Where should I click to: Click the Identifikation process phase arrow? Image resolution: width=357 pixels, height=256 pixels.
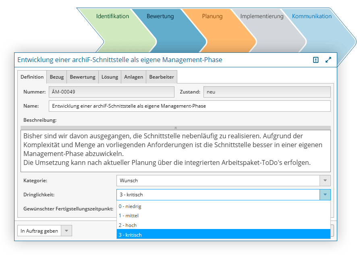click(x=112, y=17)
